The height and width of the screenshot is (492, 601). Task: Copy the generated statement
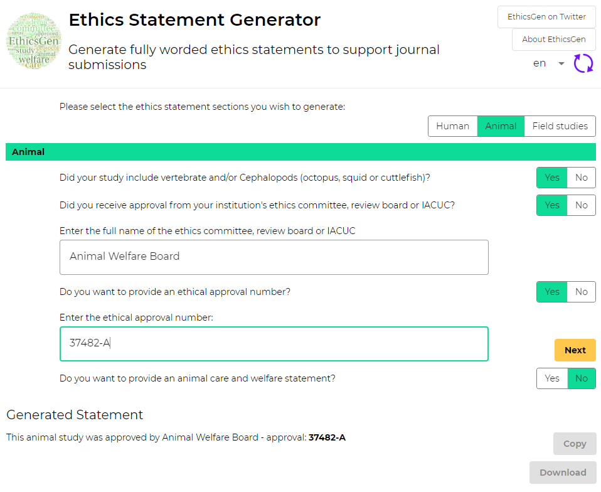(575, 444)
